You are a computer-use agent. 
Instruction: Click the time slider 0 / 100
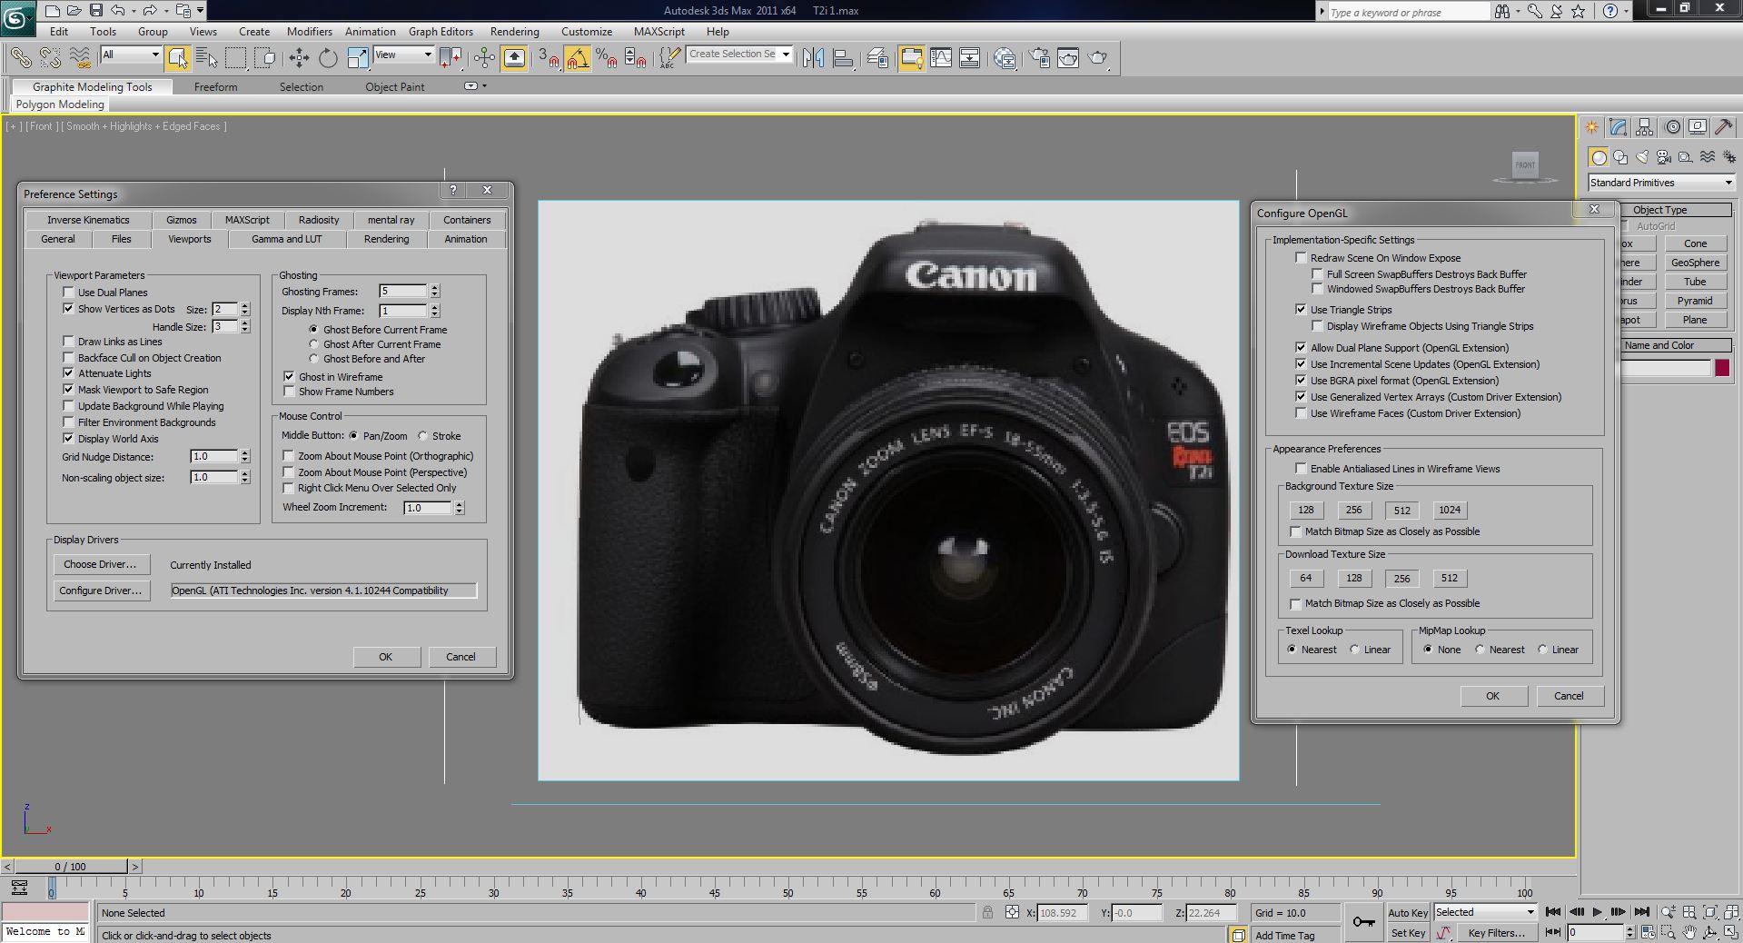pos(70,867)
